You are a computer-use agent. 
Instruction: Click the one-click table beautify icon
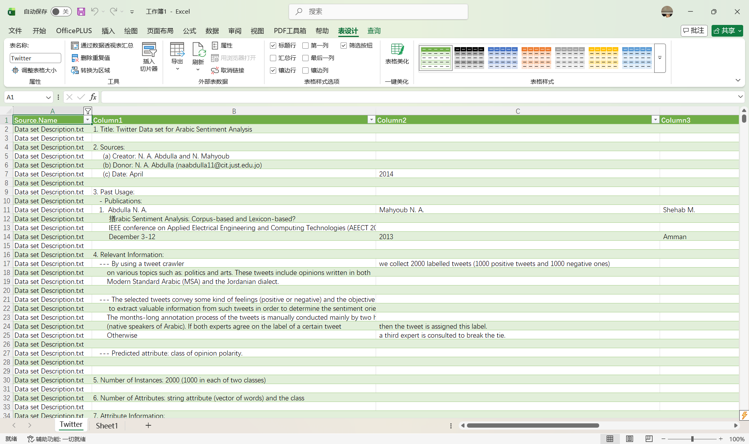[397, 50]
